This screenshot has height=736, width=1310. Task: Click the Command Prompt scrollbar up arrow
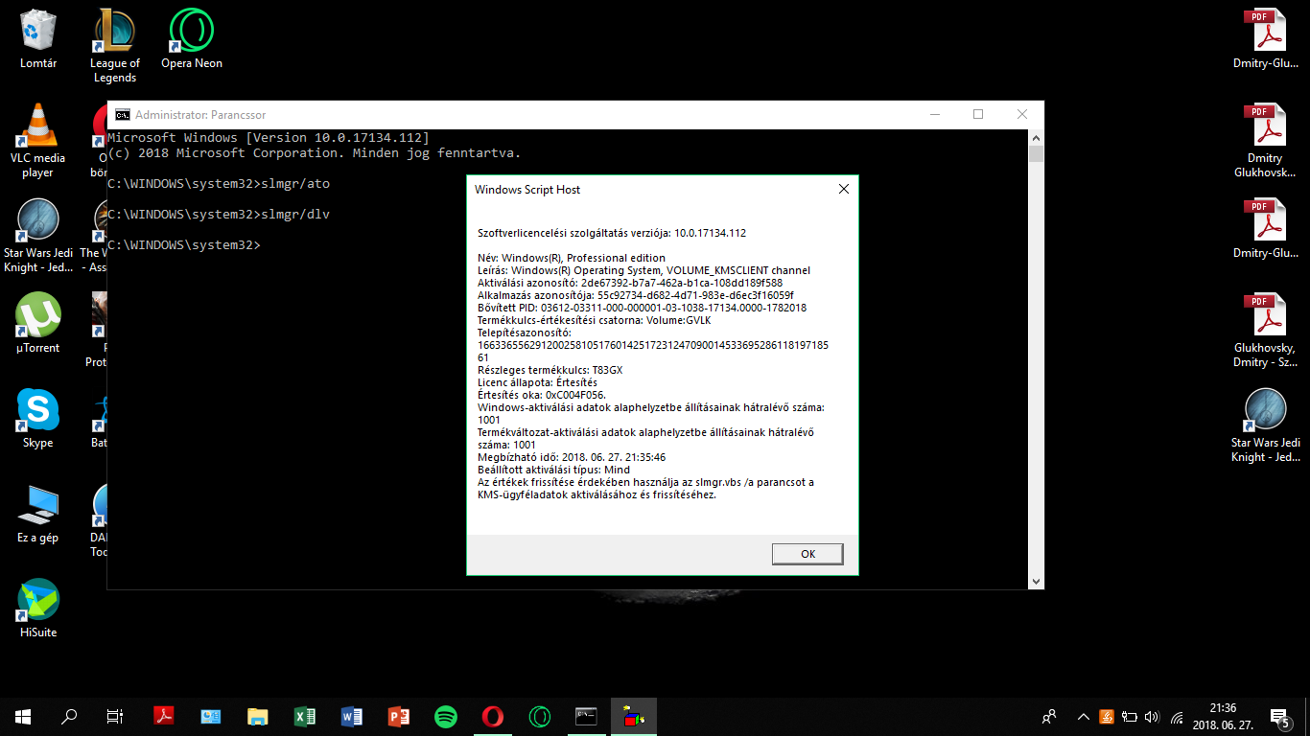pyautogui.click(x=1036, y=137)
